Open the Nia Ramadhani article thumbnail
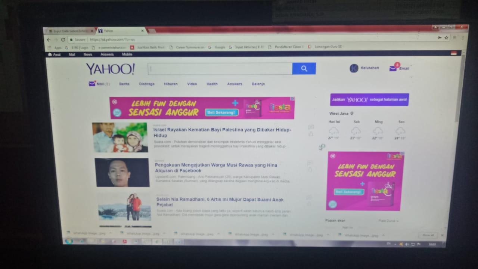The image size is (478, 269). click(x=125, y=207)
